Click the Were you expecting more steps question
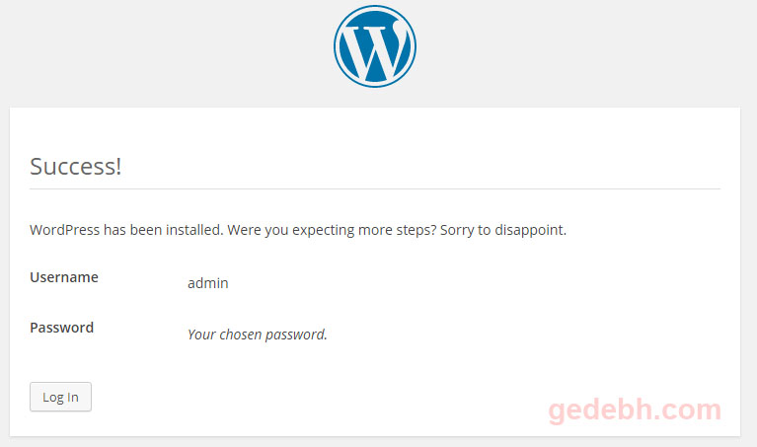 (333, 230)
